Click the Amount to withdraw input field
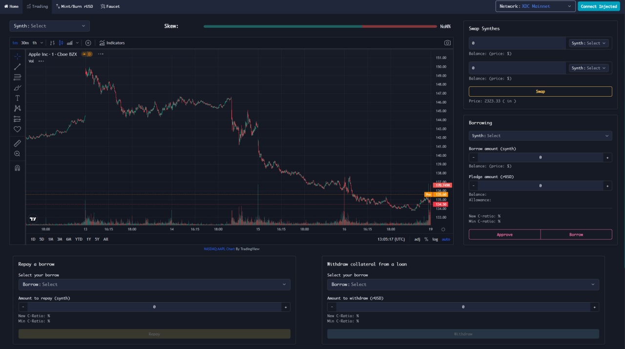 [x=463, y=307]
